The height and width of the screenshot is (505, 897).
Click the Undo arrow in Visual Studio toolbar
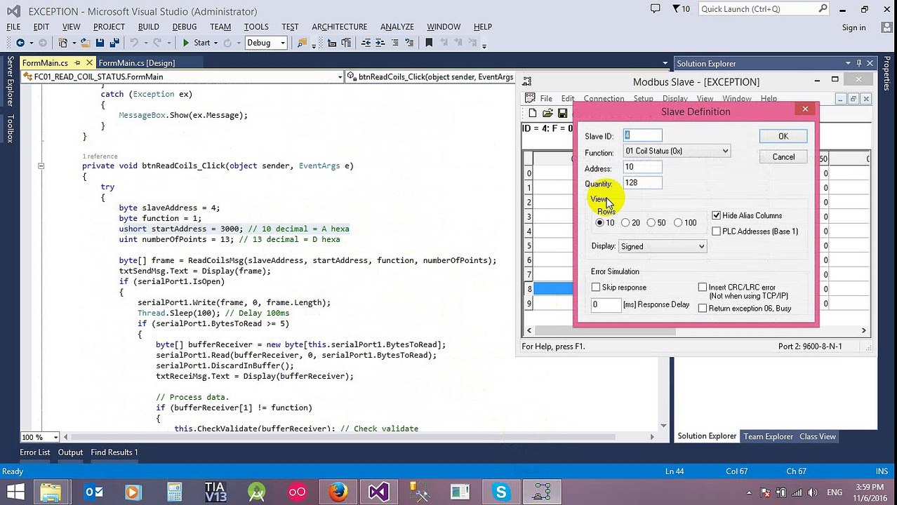click(133, 43)
